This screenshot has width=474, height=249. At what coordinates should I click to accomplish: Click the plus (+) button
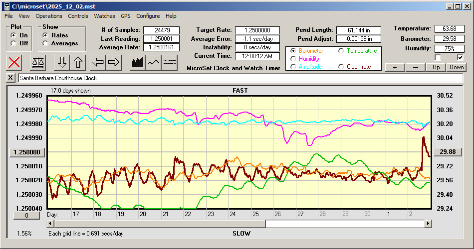click(x=395, y=67)
